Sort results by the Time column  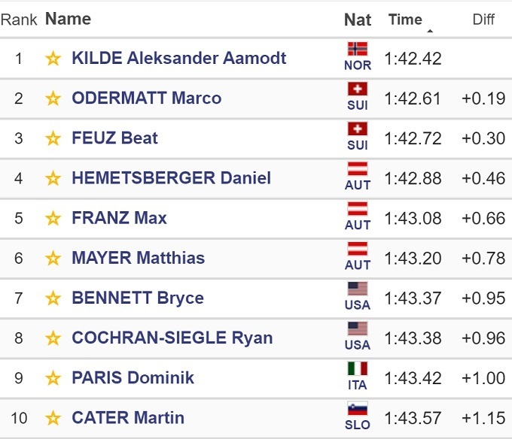point(405,20)
